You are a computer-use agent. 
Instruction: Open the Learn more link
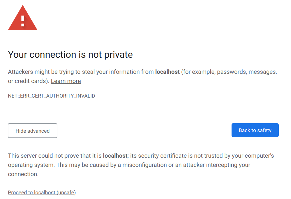click(x=66, y=81)
